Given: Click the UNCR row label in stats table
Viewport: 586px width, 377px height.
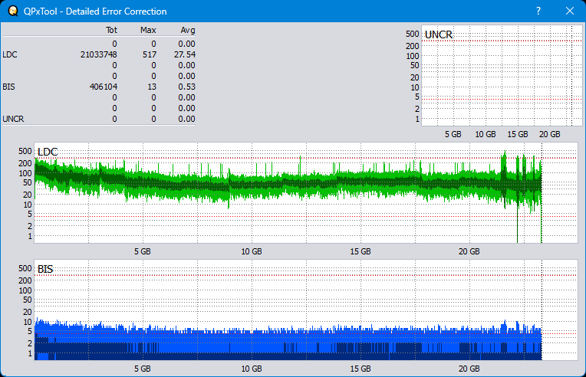Looking at the screenshot, I should click(14, 119).
